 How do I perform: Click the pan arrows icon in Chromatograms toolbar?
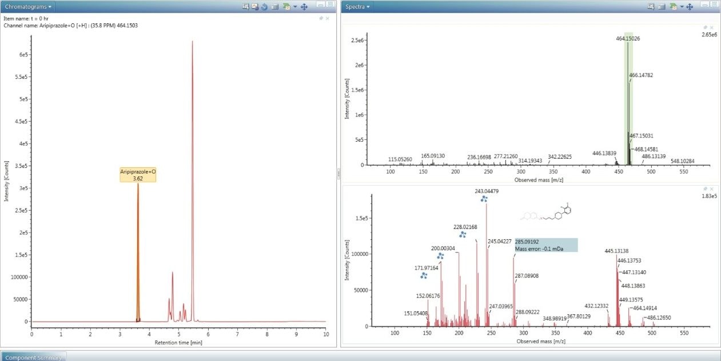[304, 7]
